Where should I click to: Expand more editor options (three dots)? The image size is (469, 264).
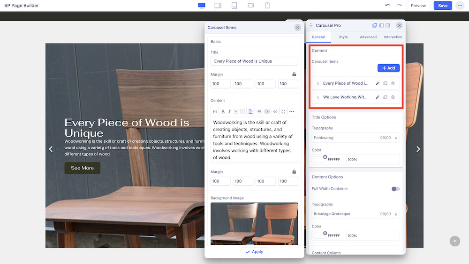(292, 111)
